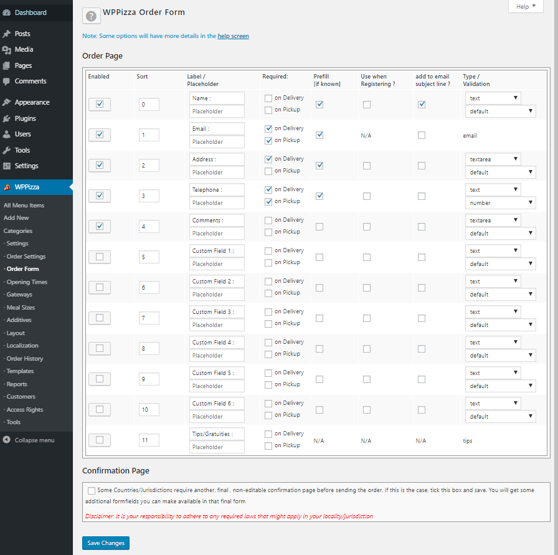
Task: Collapse the admin sidebar menu
Action: point(29,440)
